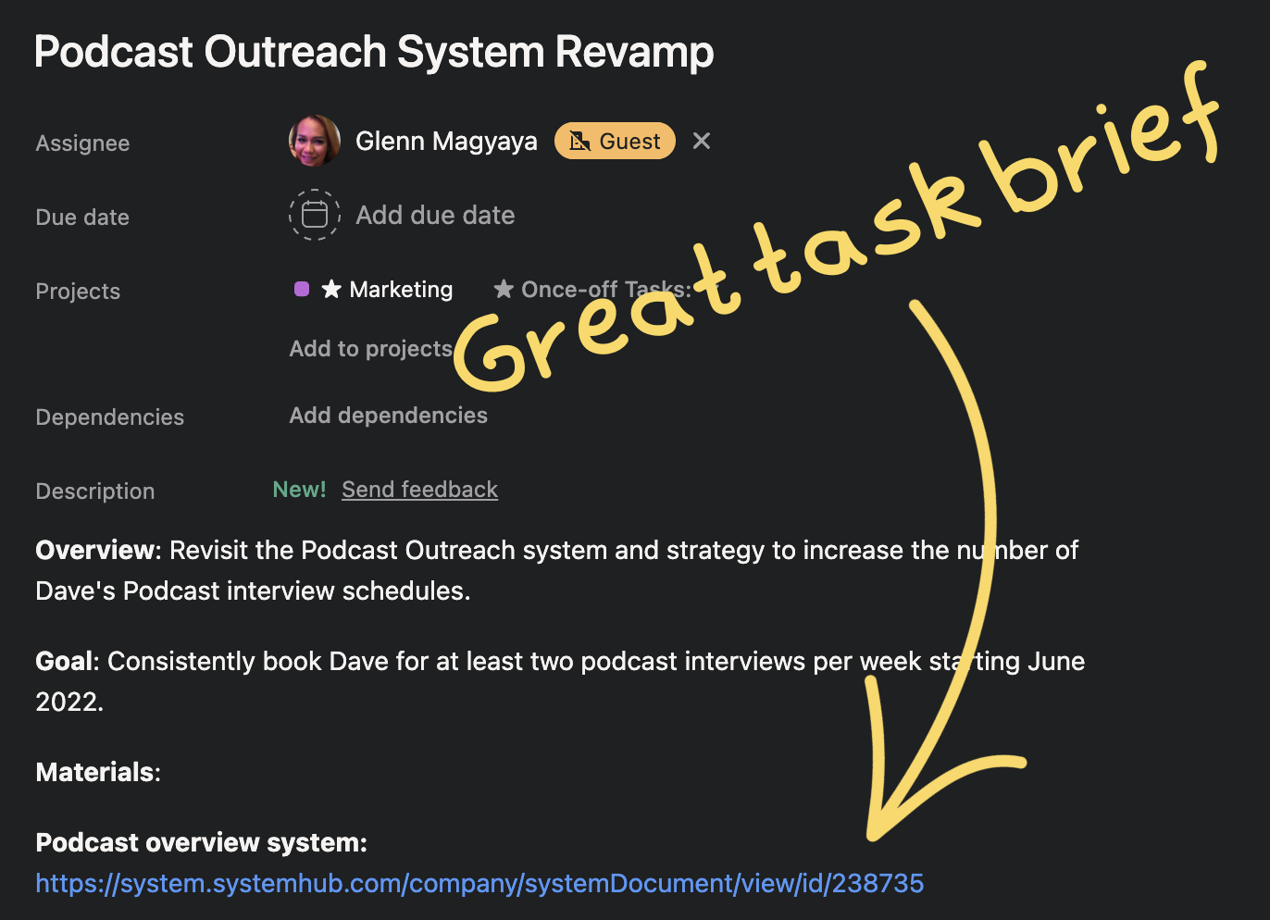Click Add dependencies
Screen dimensions: 1270x920
coord(388,416)
